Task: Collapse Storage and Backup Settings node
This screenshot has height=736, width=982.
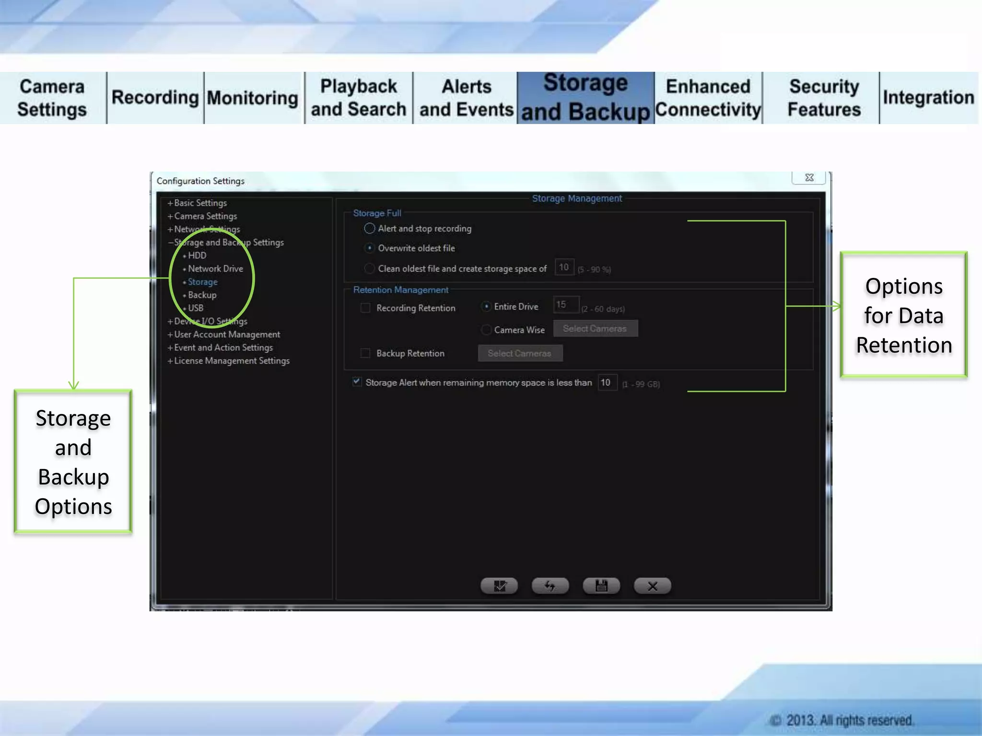Action: pos(170,242)
